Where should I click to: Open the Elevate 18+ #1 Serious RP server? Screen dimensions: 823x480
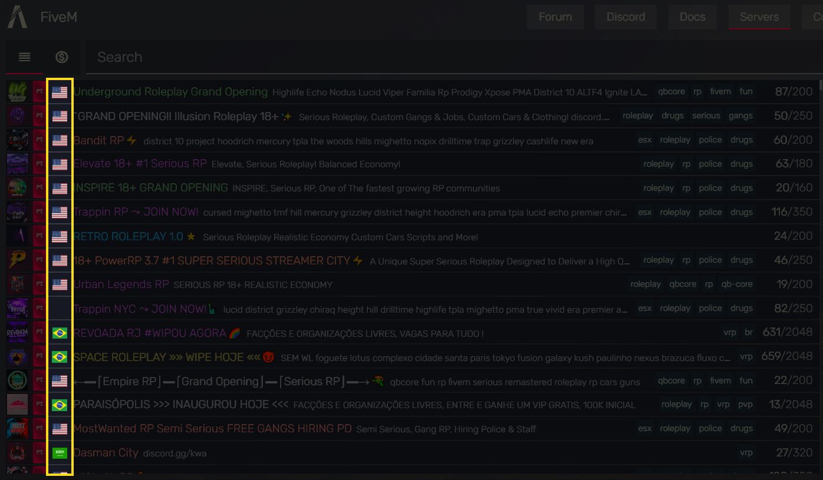tap(140, 164)
